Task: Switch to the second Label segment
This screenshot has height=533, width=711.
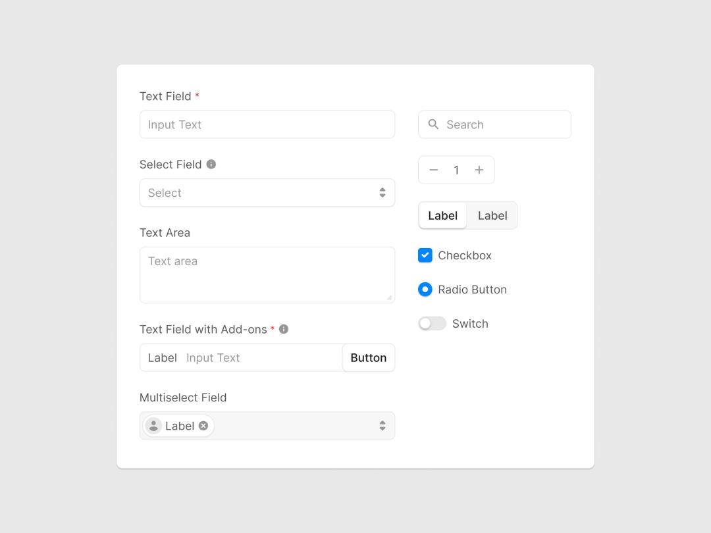Action: point(492,216)
